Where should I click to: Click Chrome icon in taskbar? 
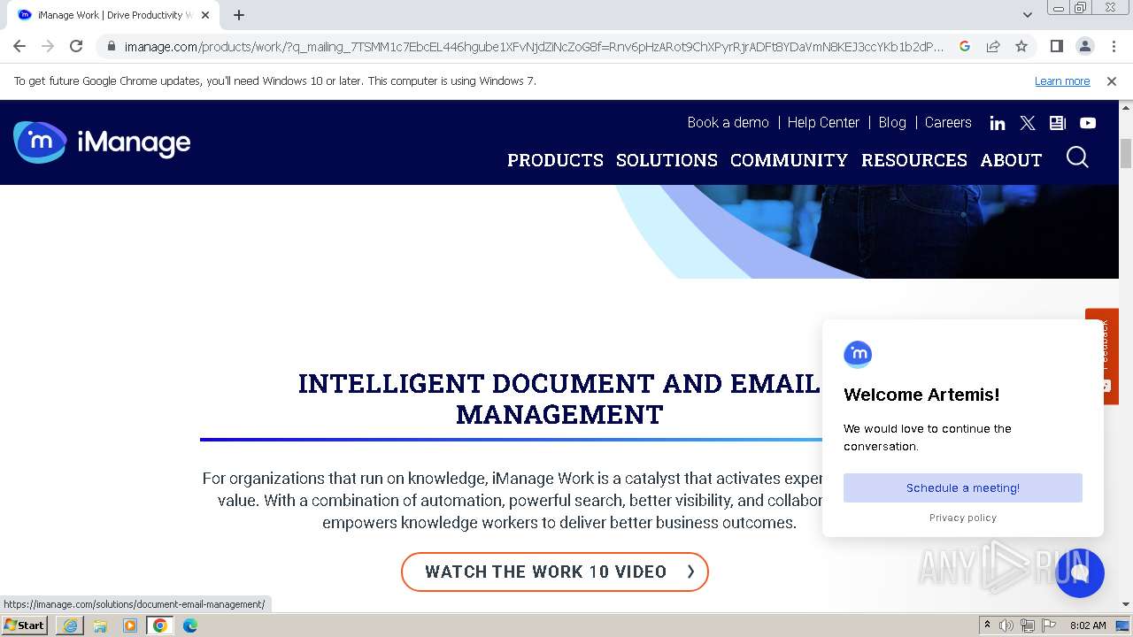[160, 625]
